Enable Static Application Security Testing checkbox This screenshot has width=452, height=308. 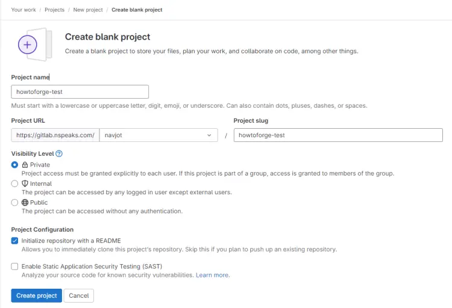[15, 266]
